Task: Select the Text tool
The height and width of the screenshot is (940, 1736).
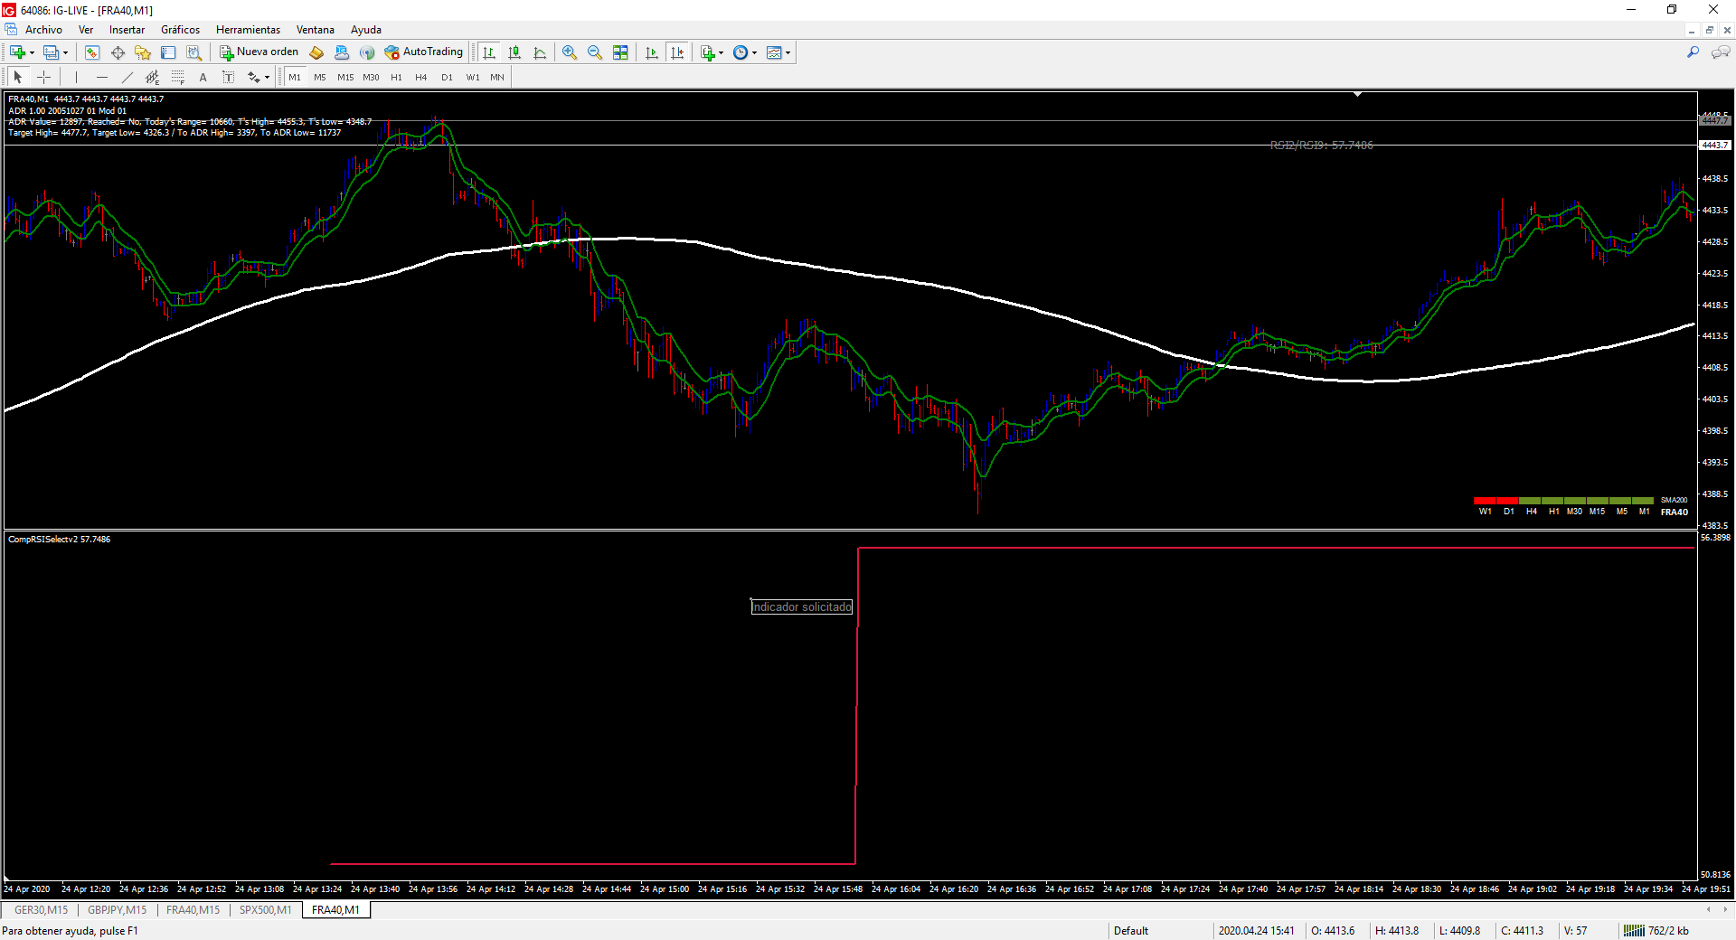Action: click(x=203, y=77)
